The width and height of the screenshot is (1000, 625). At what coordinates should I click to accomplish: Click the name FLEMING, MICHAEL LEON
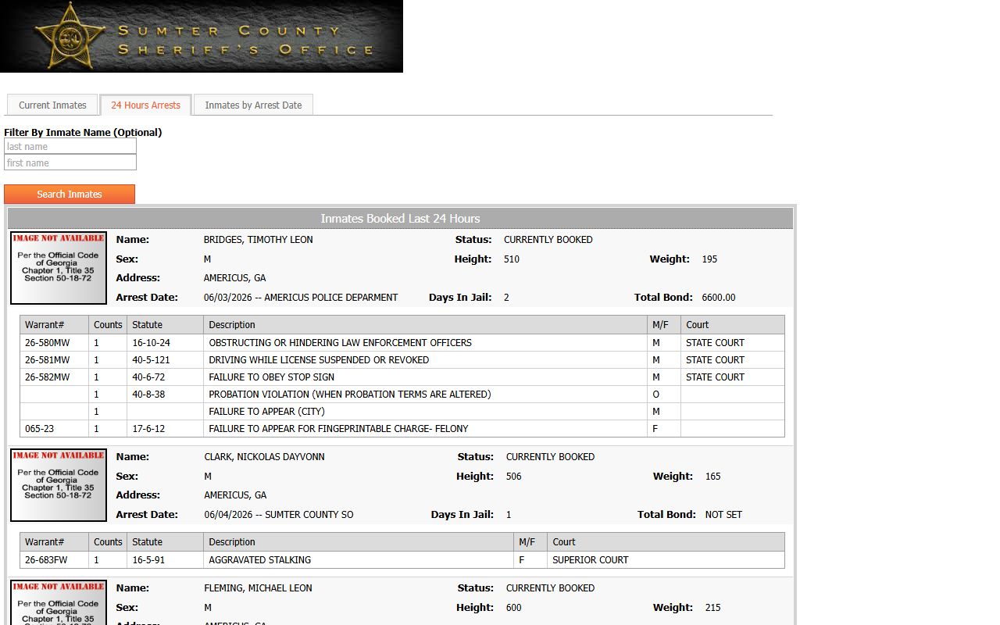(259, 588)
